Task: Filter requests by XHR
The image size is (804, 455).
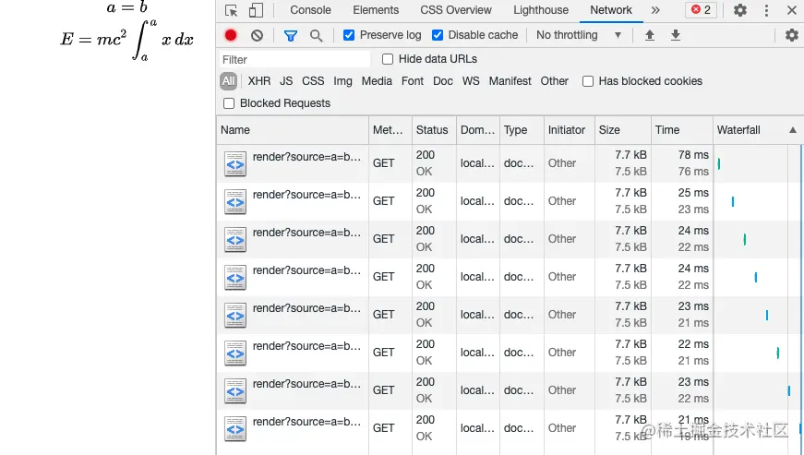Action: [259, 81]
